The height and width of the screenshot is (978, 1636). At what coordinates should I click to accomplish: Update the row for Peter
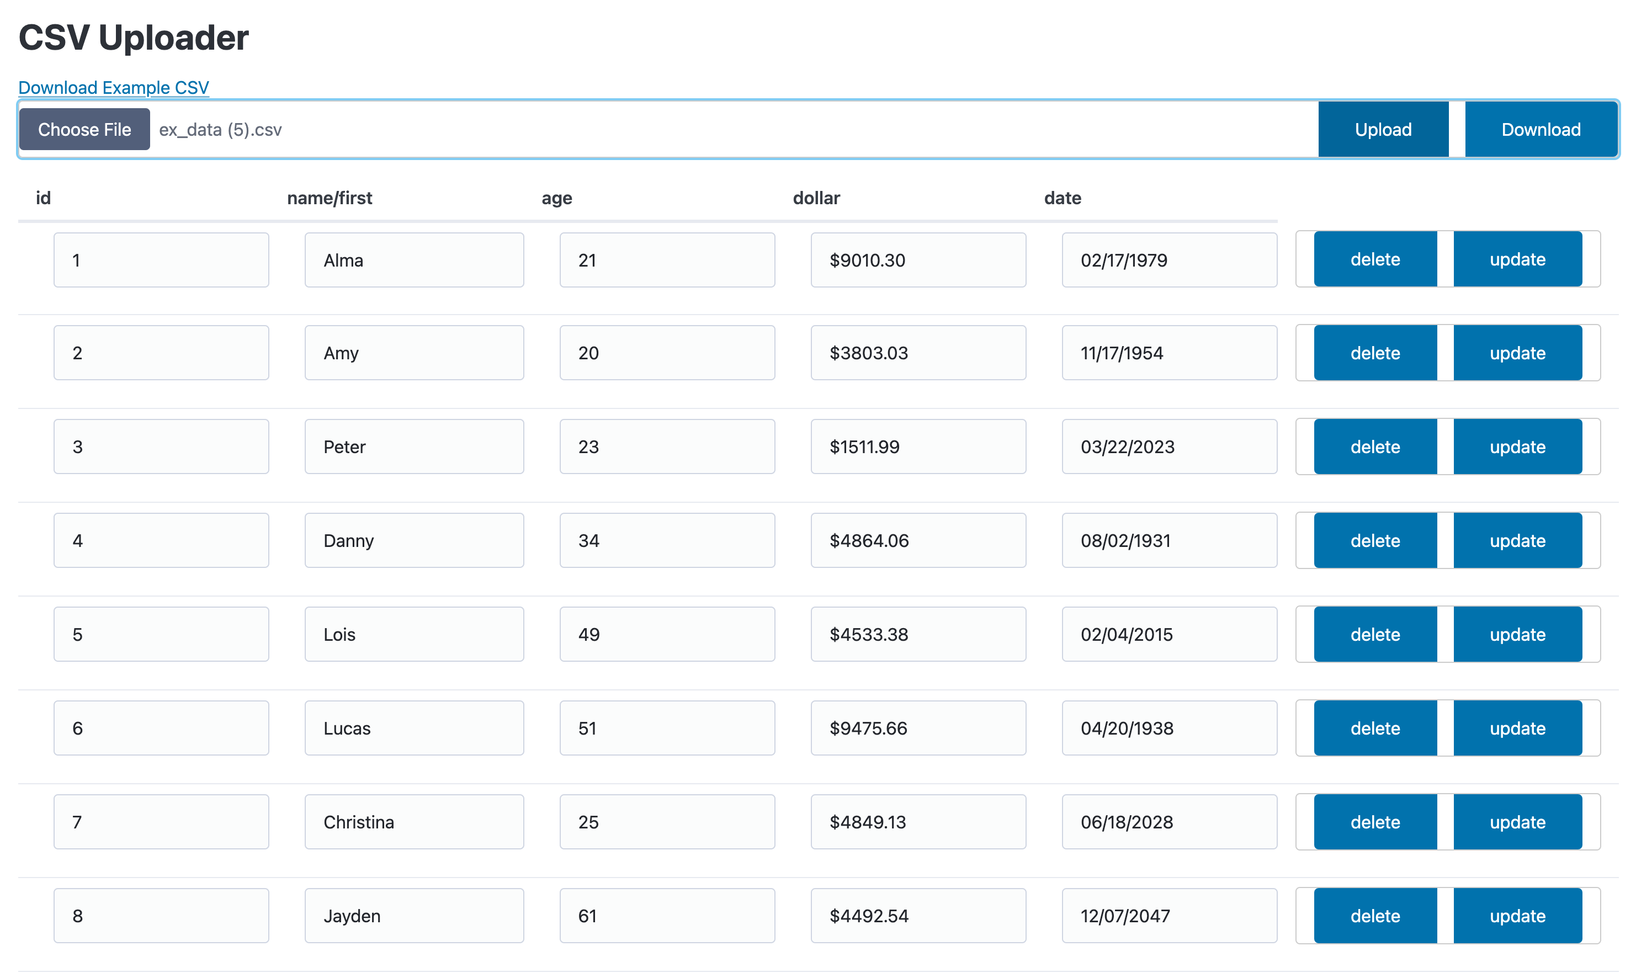pyautogui.click(x=1517, y=447)
